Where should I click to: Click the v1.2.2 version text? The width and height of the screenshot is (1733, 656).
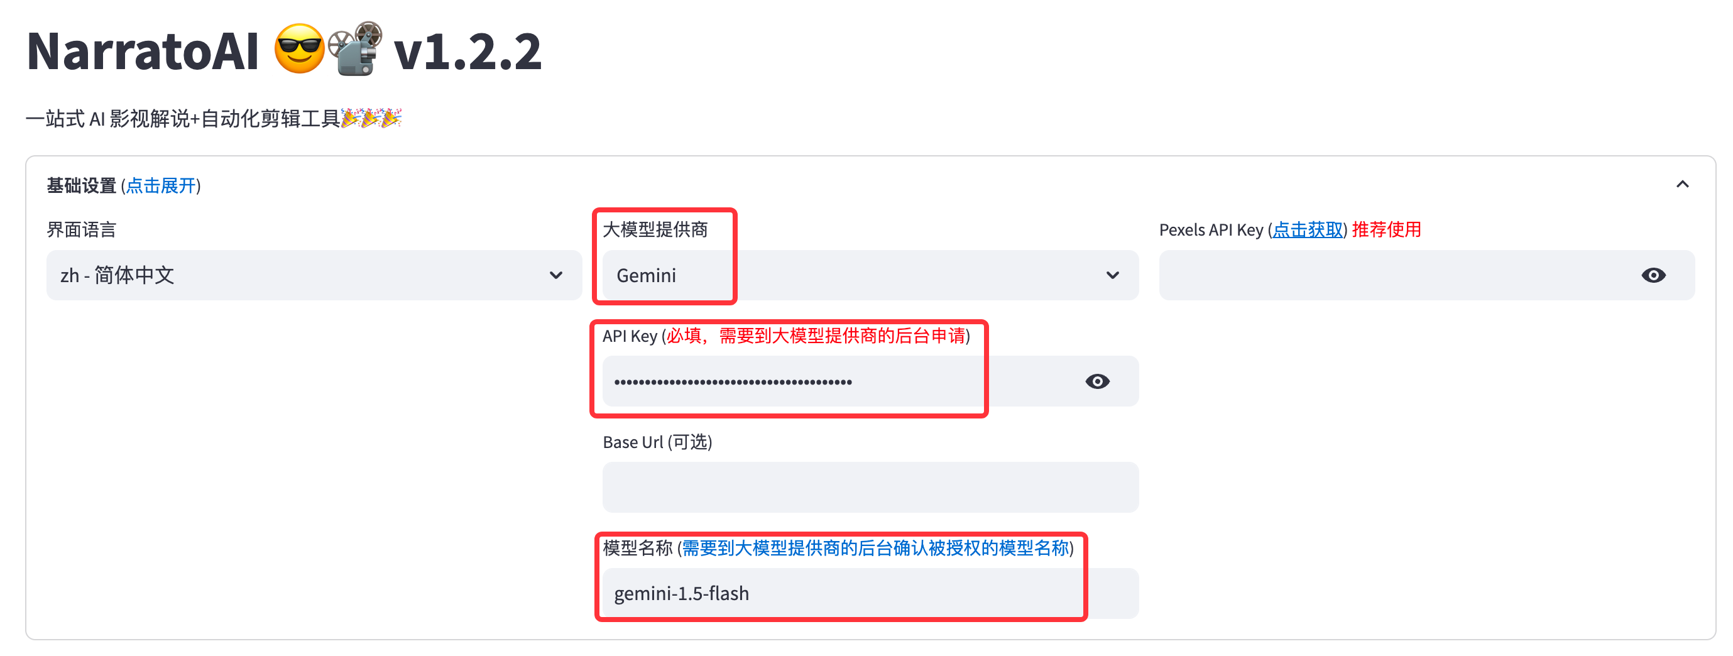pos(467,51)
